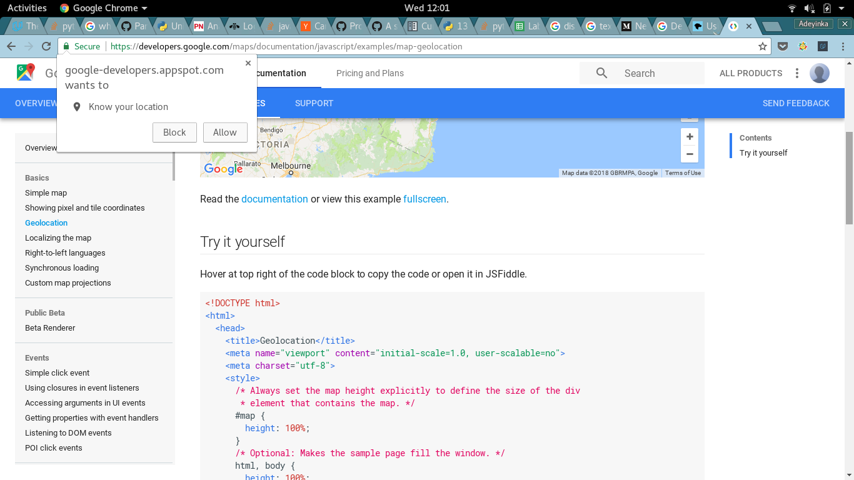Image resolution: width=854 pixels, height=480 pixels.
Task: Click the Save to Pocket extension icon
Action: tap(783, 46)
